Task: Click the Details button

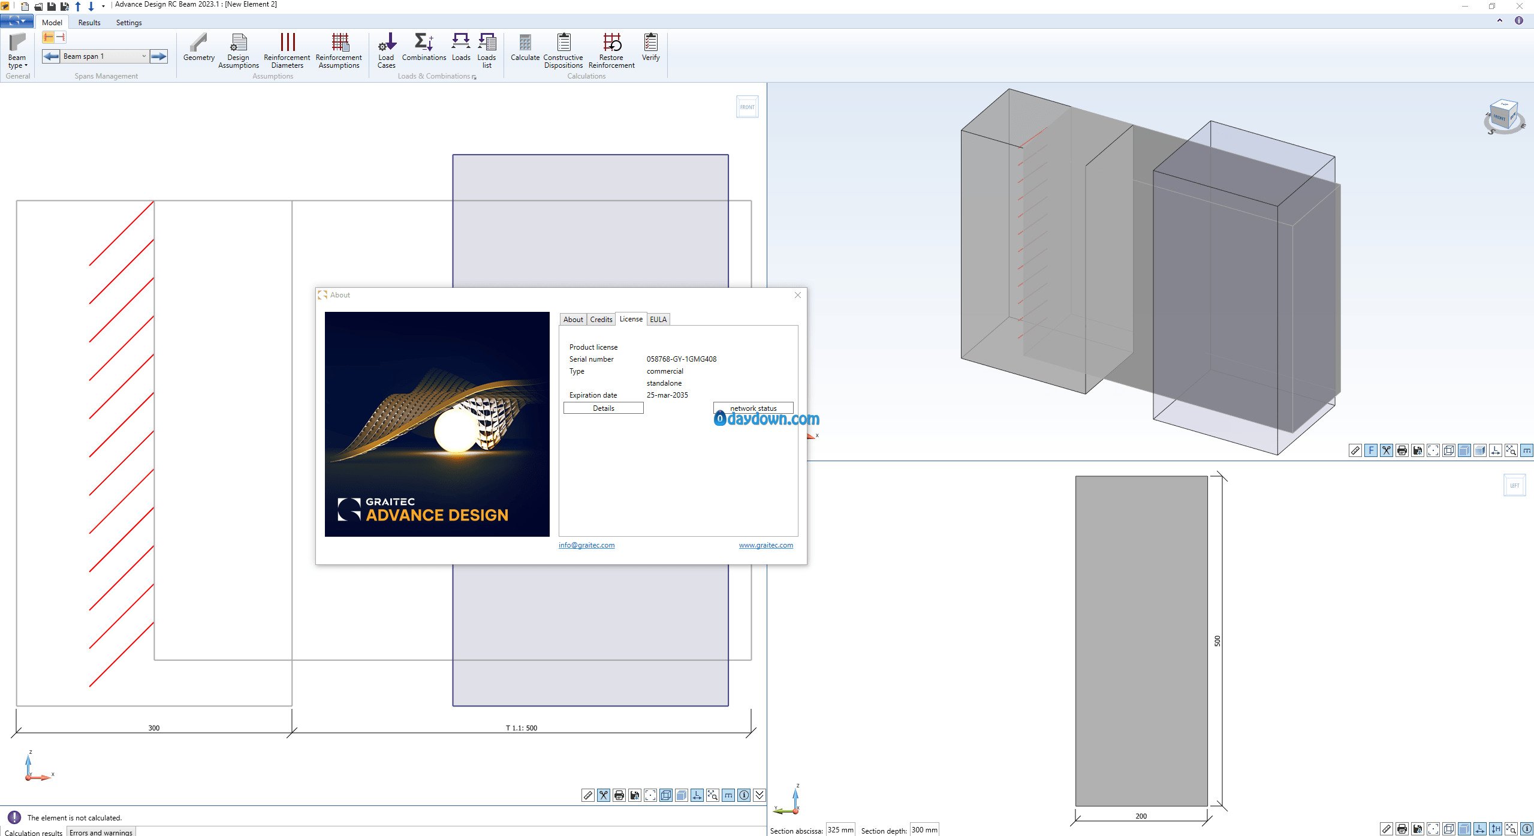Action: click(603, 408)
